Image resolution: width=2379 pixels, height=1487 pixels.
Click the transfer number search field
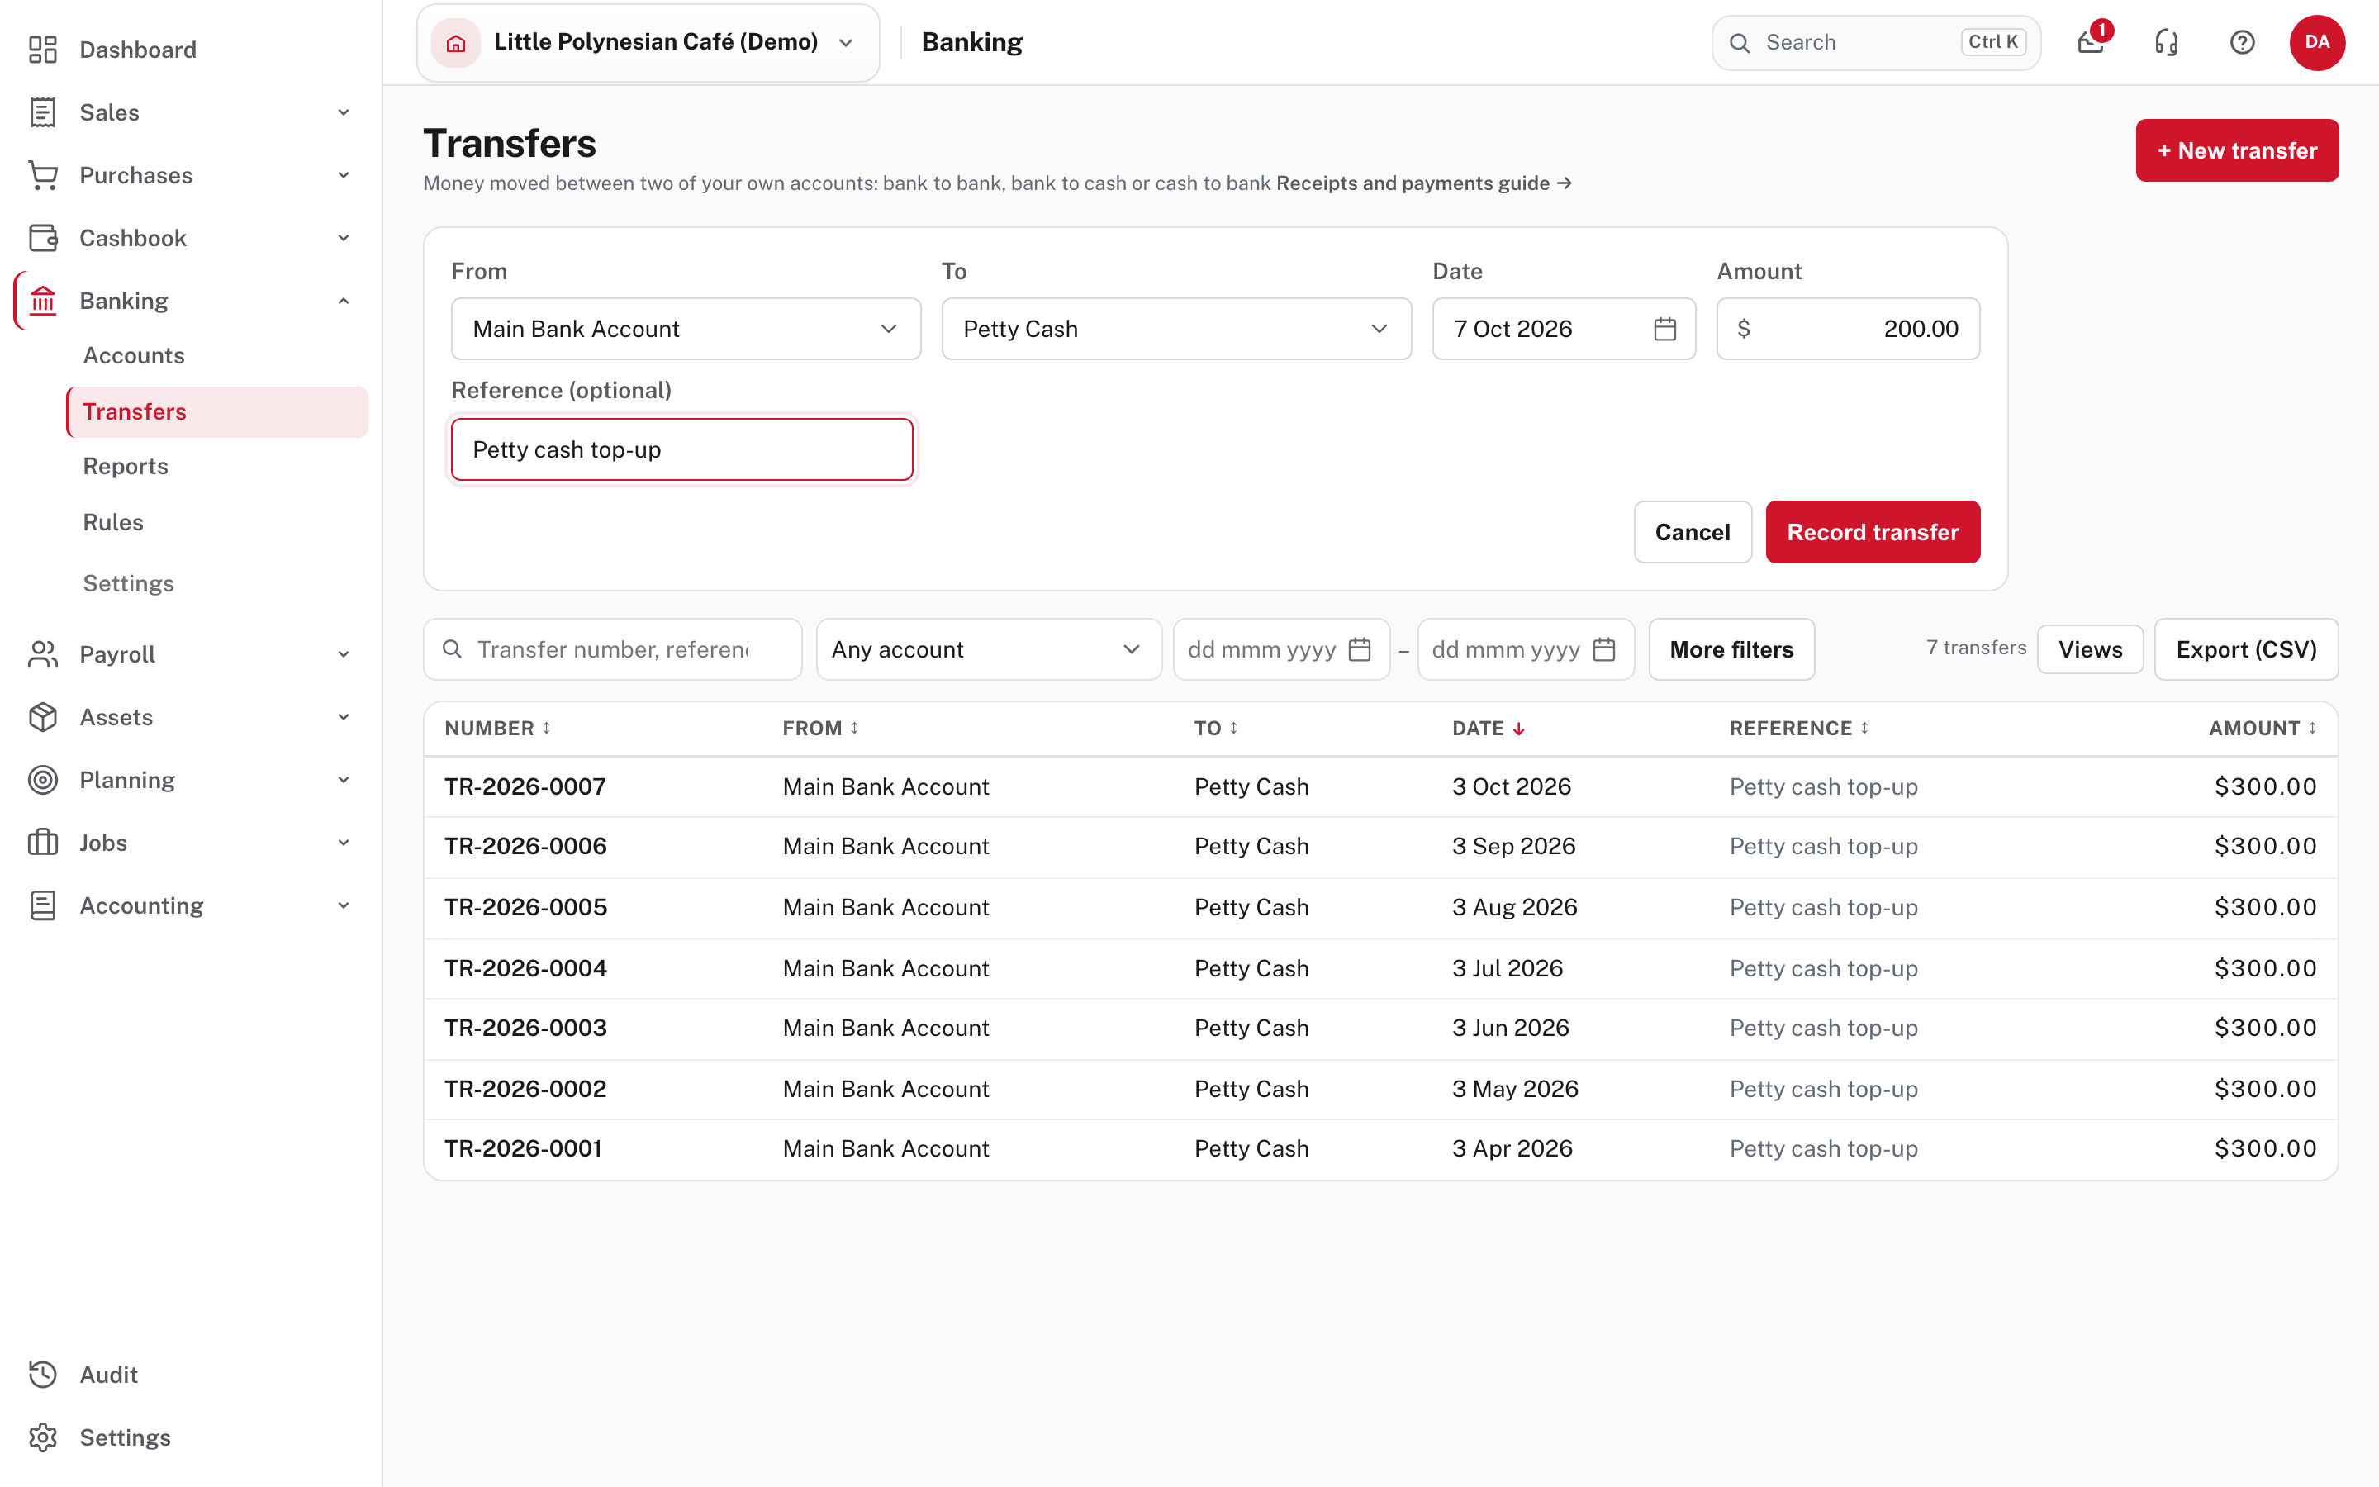pyautogui.click(x=611, y=649)
